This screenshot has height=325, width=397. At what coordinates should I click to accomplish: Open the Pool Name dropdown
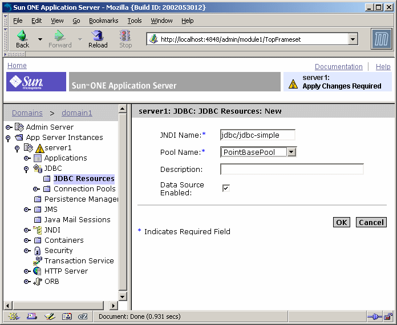point(291,152)
